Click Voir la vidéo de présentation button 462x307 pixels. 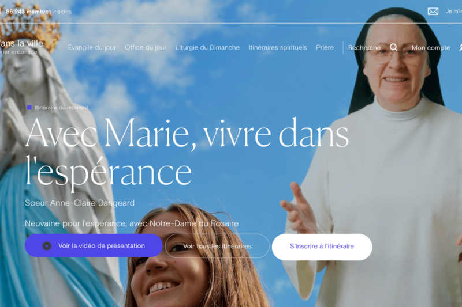[x=94, y=245]
